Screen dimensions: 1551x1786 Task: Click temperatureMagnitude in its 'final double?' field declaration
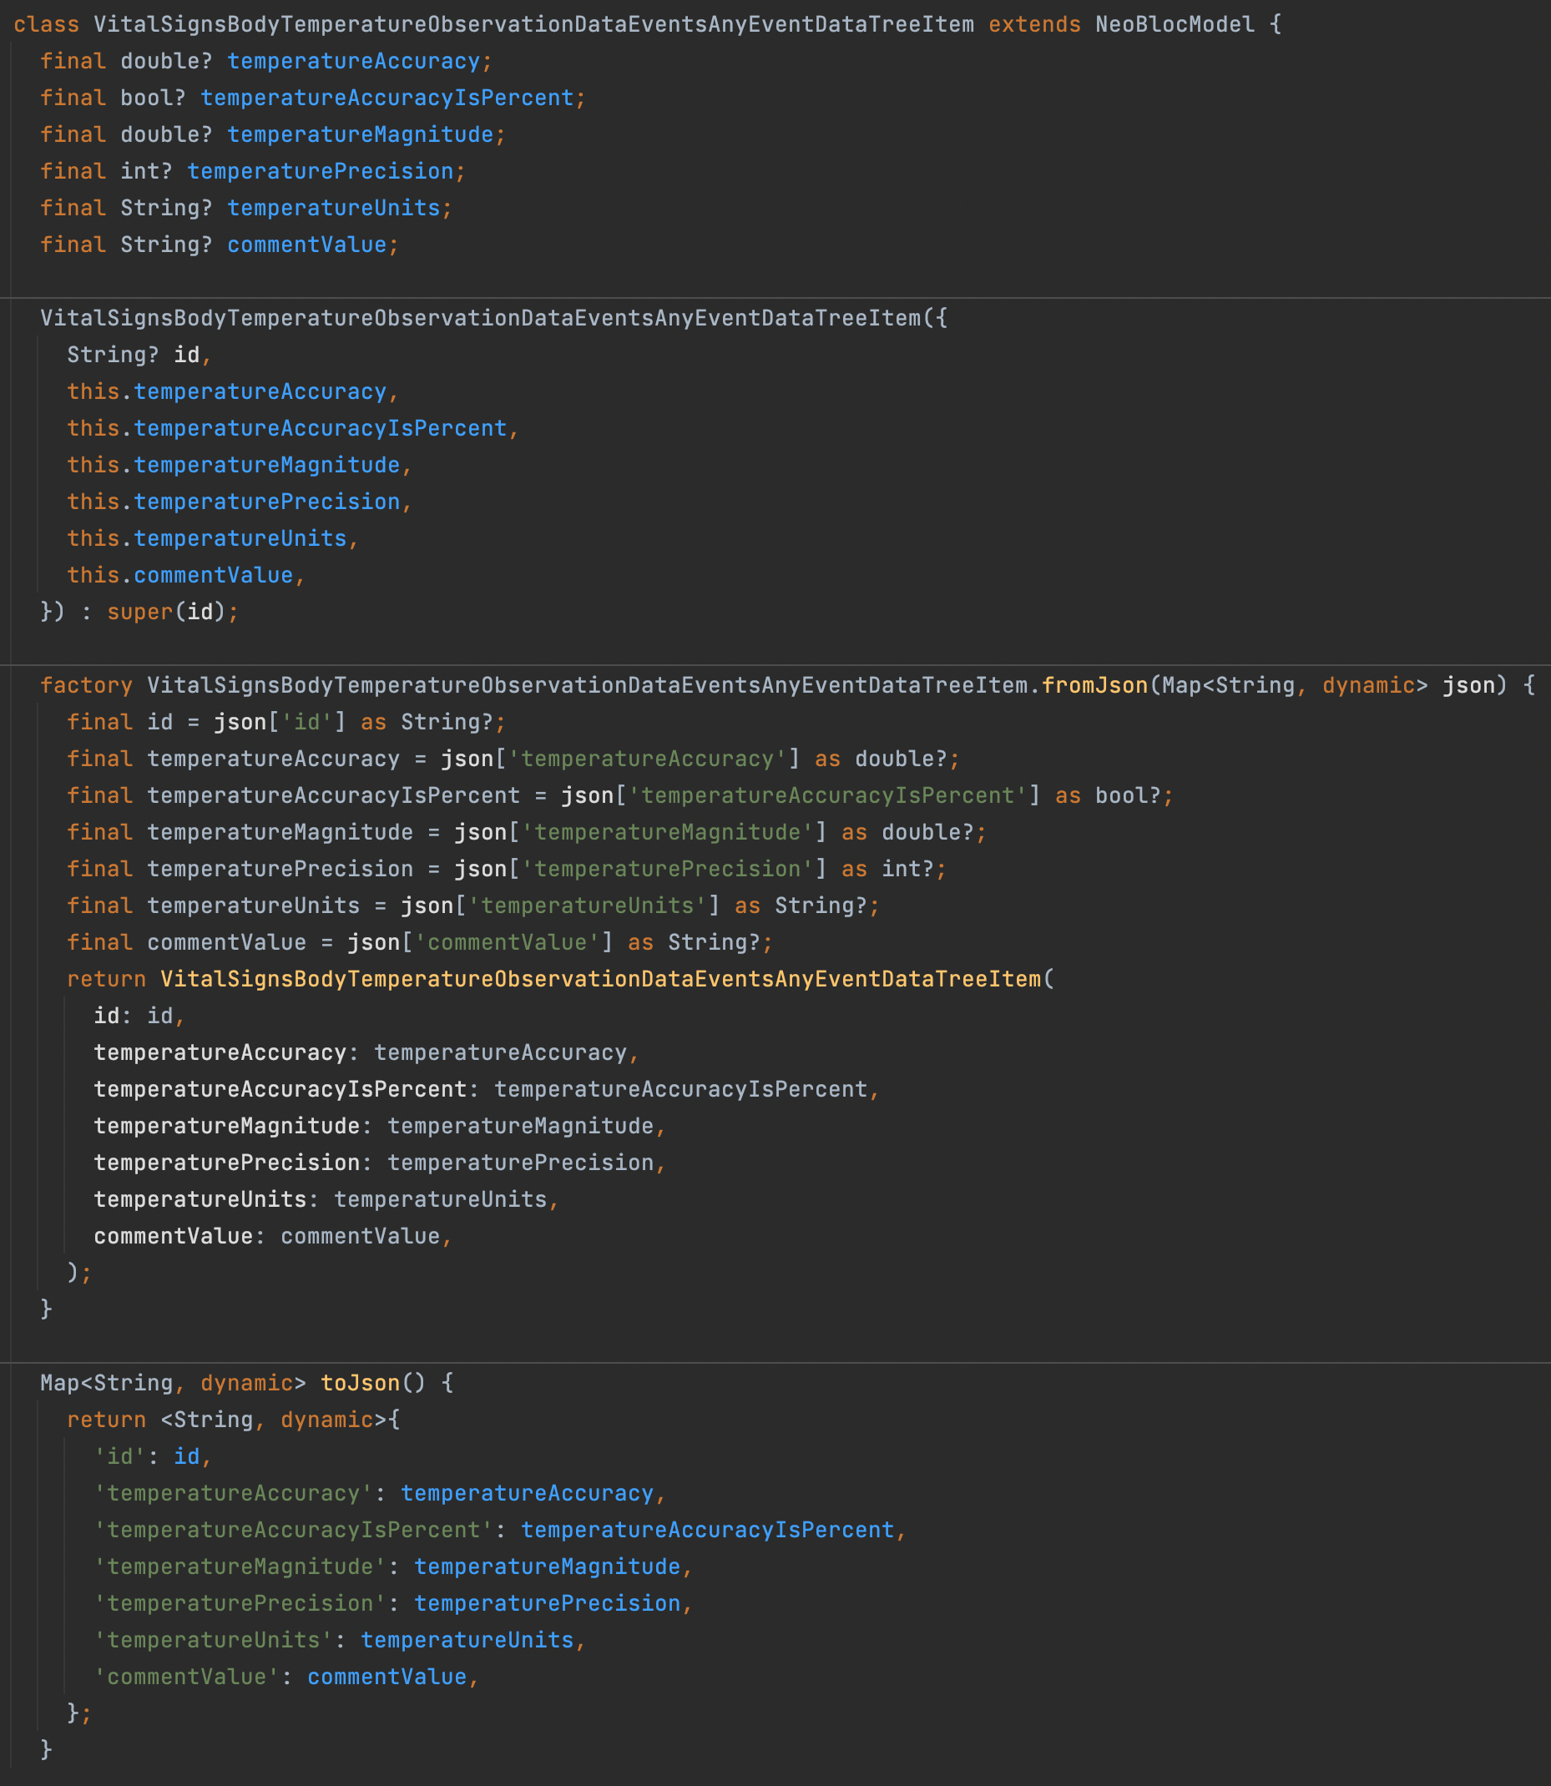pyautogui.click(x=360, y=135)
